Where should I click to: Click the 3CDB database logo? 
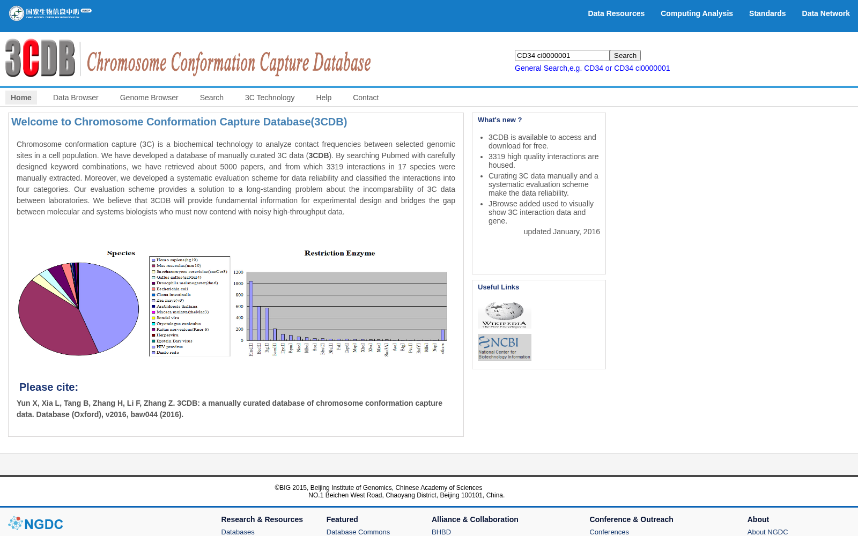188,58
